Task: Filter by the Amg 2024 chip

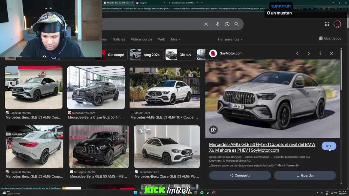Action: tap(146, 55)
